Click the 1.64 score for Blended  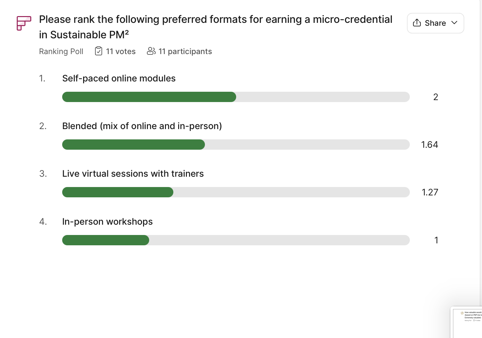point(429,145)
